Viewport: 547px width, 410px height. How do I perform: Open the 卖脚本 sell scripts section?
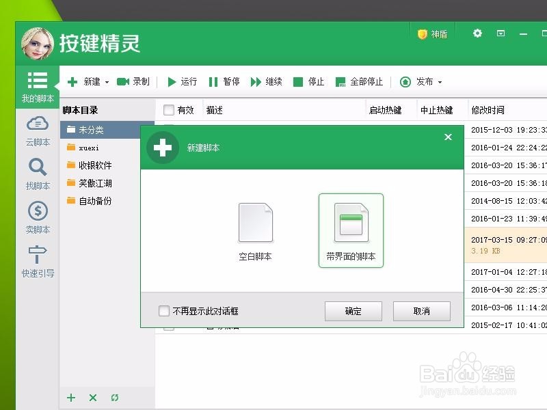38,218
